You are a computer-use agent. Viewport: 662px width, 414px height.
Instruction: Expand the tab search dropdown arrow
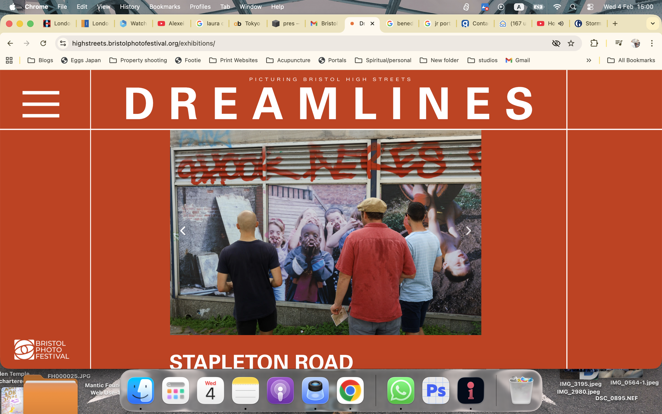652,24
